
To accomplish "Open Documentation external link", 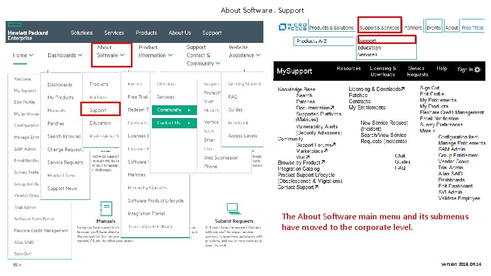I will [x=315, y=108].
